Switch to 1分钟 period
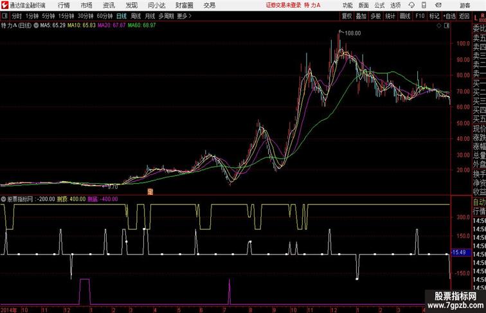 tap(32, 16)
